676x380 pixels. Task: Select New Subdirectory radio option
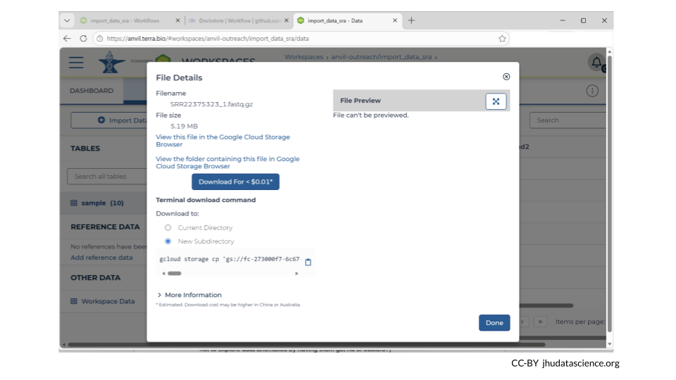[x=168, y=241]
